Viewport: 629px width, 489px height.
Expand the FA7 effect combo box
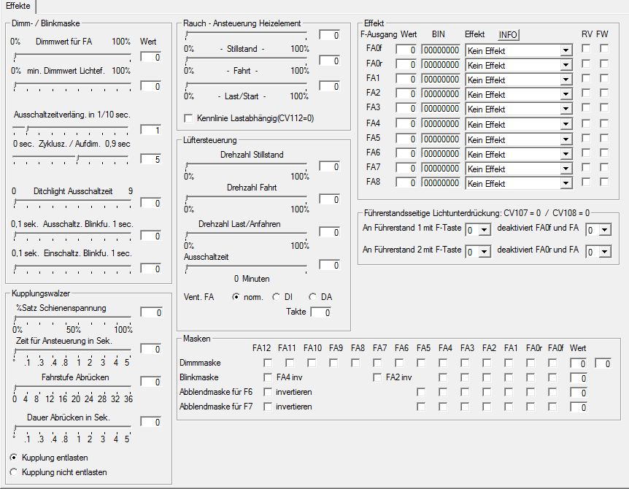pyautogui.click(x=566, y=169)
